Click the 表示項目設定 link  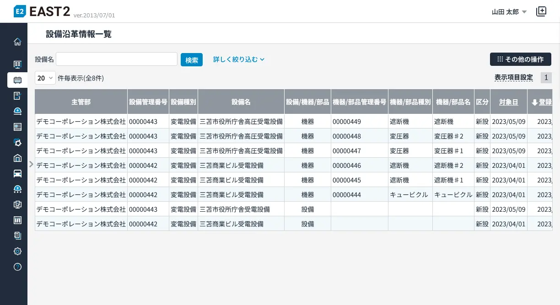point(513,78)
